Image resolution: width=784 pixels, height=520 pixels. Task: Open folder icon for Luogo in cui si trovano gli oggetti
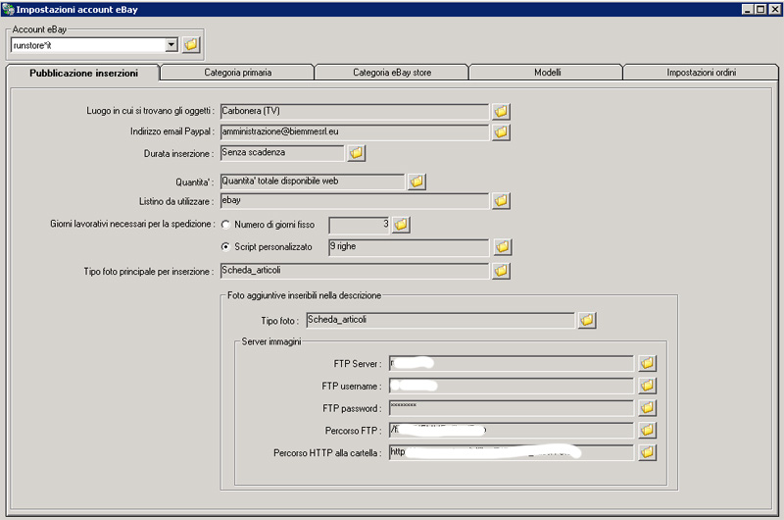(501, 111)
